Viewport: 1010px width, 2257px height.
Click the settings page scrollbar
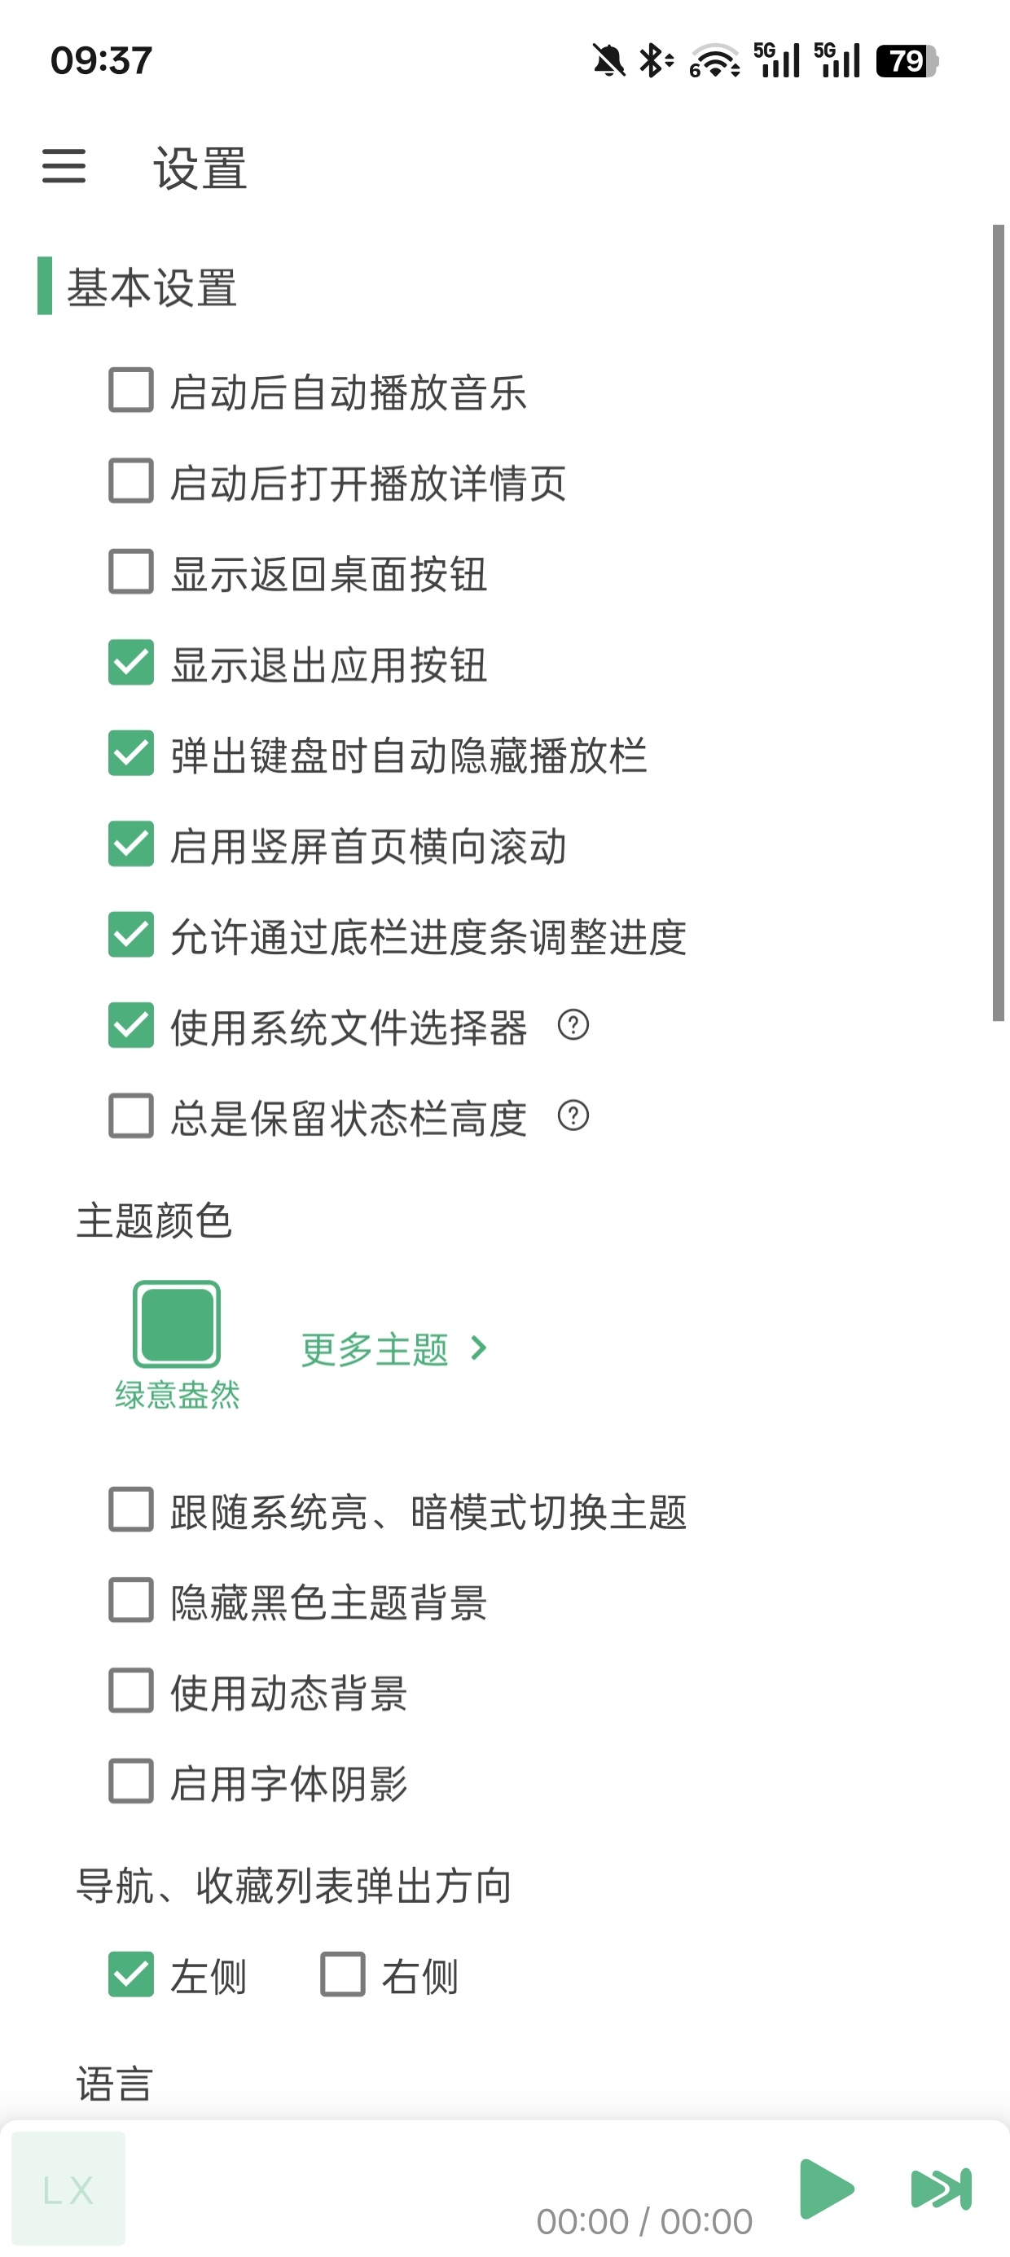point(998,622)
